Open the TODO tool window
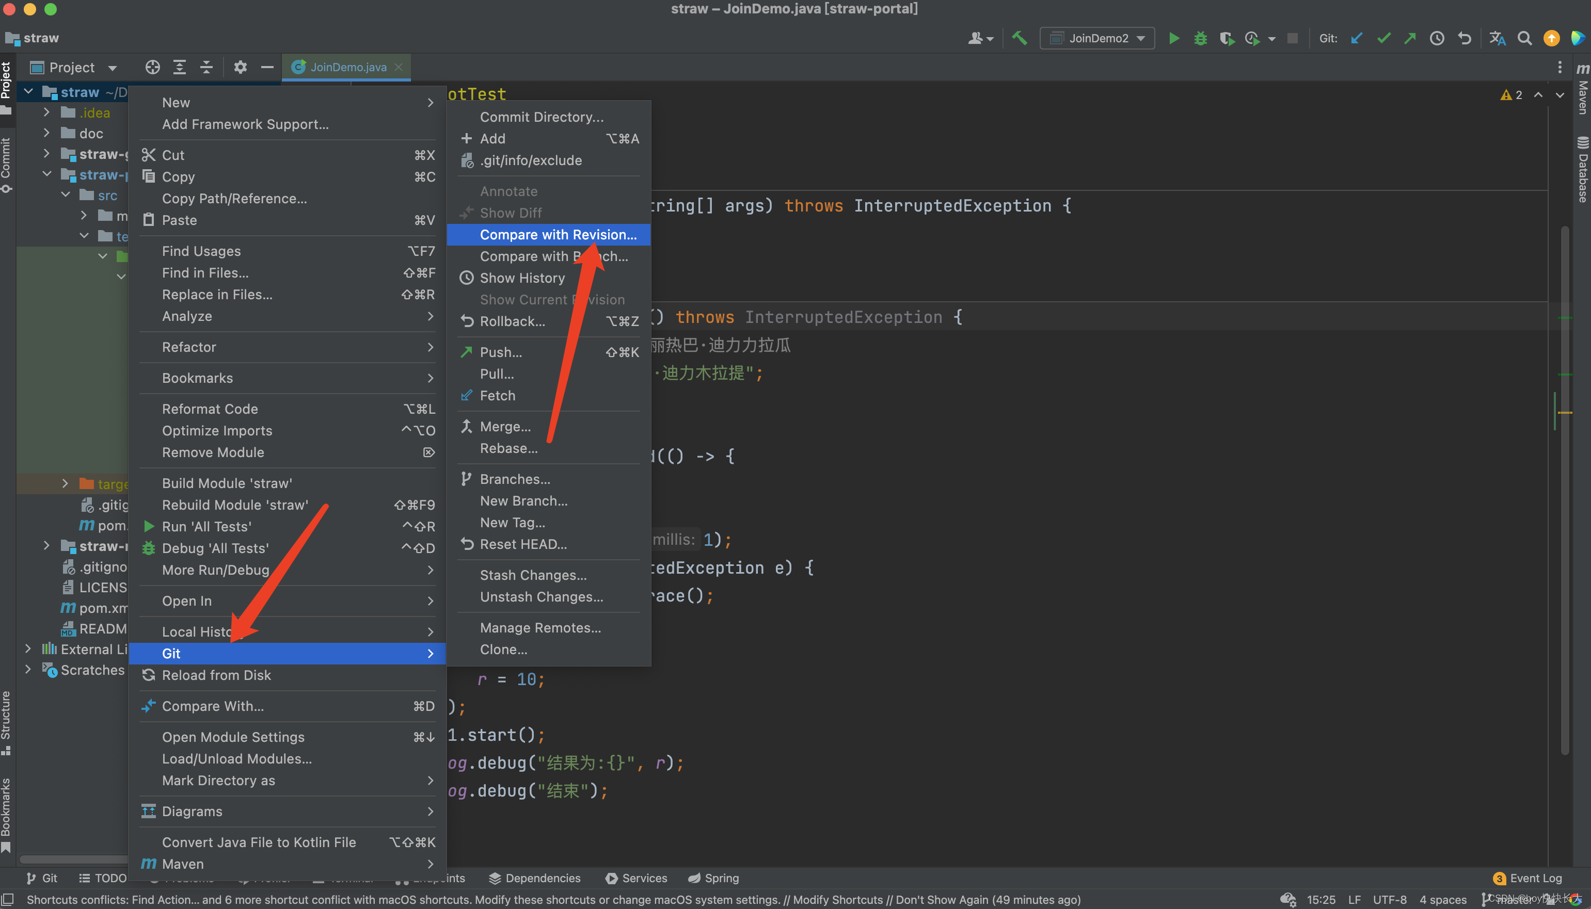Screen dimensions: 1591x909 click(103, 878)
